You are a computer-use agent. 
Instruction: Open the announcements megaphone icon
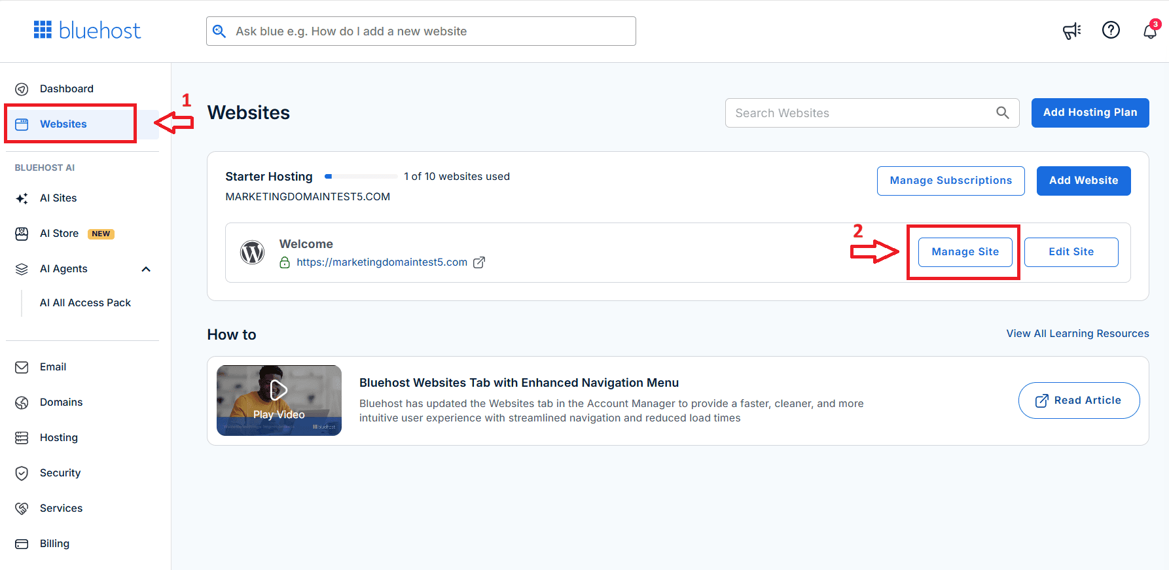coord(1071,31)
